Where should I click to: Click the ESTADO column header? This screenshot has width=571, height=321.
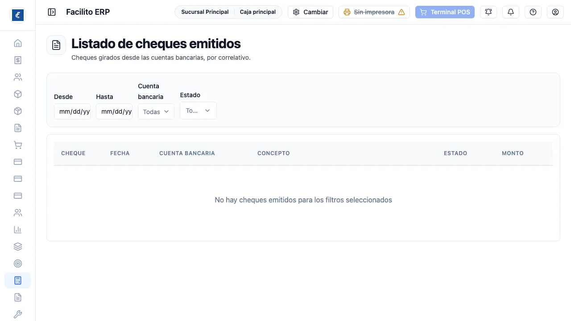455,153
